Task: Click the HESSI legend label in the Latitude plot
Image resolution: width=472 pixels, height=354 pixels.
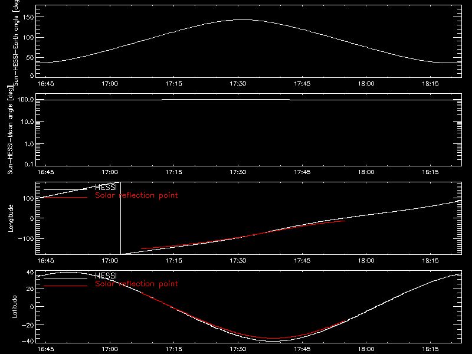Action: tap(106, 276)
